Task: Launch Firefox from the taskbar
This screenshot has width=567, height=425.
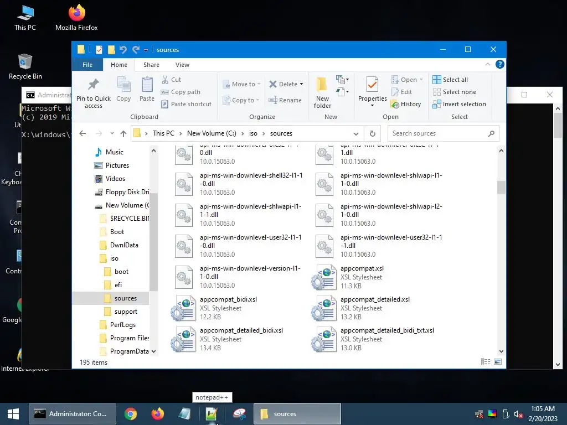Action: 157,414
